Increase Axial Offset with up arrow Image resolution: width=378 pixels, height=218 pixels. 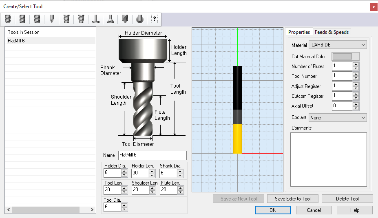click(356, 104)
